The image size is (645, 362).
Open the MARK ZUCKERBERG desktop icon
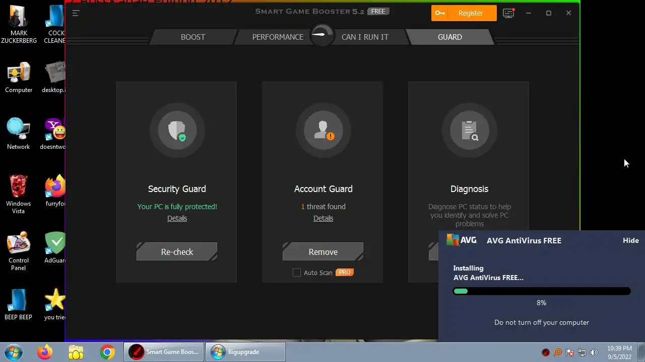click(x=19, y=24)
